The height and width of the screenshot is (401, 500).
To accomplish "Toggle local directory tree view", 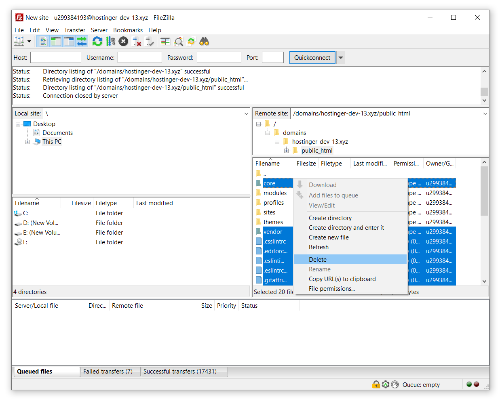I will 56,41.
